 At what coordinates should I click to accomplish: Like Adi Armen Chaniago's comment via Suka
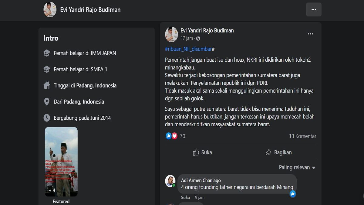[x=185, y=198]
